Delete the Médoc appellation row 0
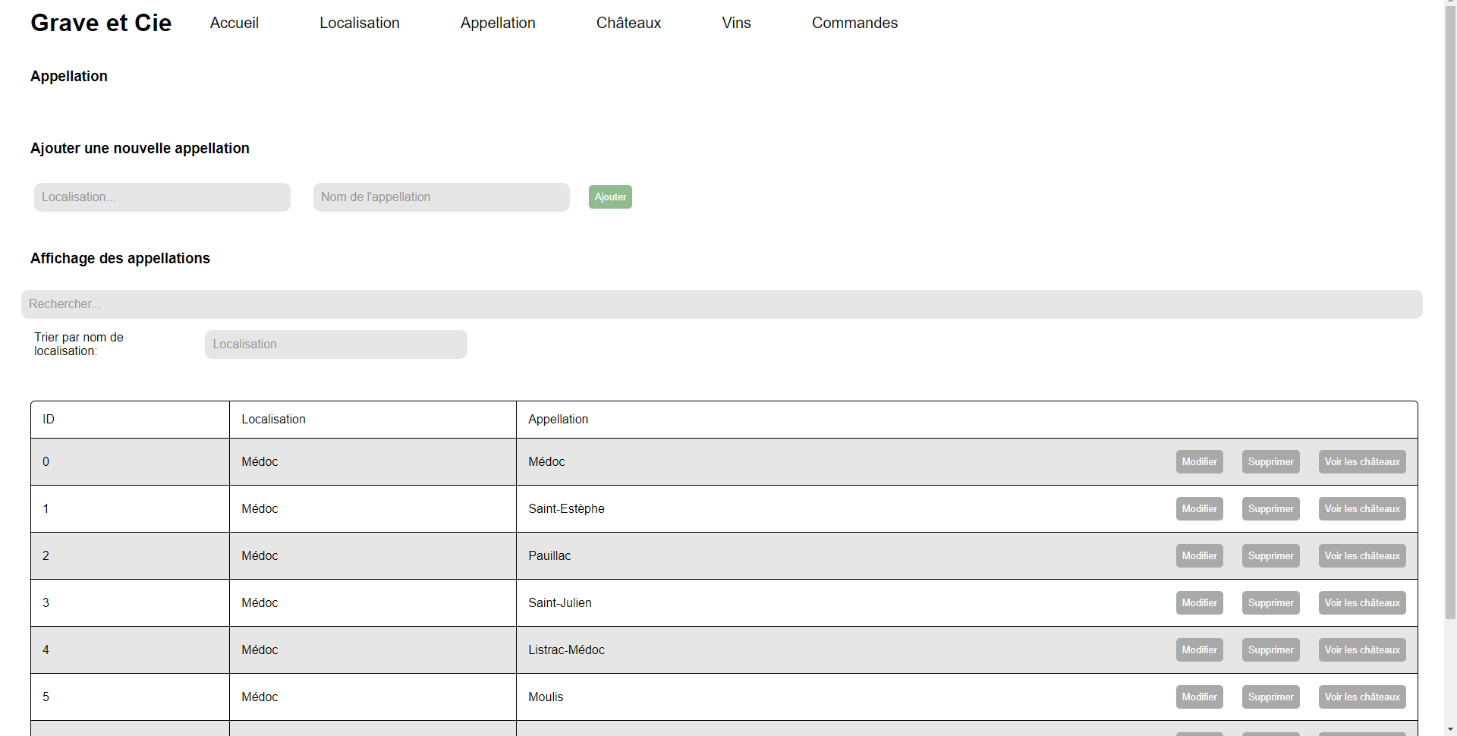Image resolution: width=1457 pixels, height=736 pixels. pos(1270,462)
